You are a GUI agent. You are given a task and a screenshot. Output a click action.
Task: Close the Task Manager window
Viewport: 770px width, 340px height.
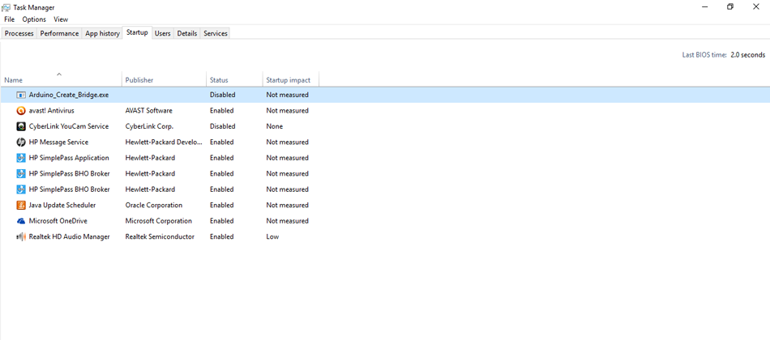click(x=755, y=6)
